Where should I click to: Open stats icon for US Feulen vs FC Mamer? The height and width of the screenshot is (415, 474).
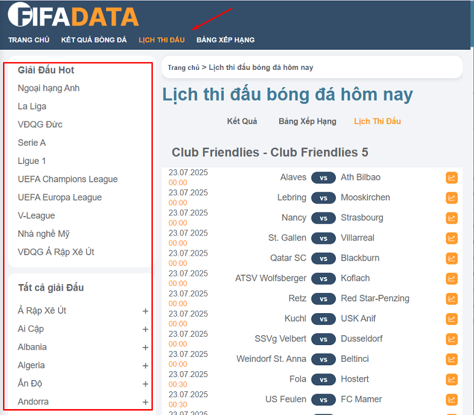[x=451, y=400]
